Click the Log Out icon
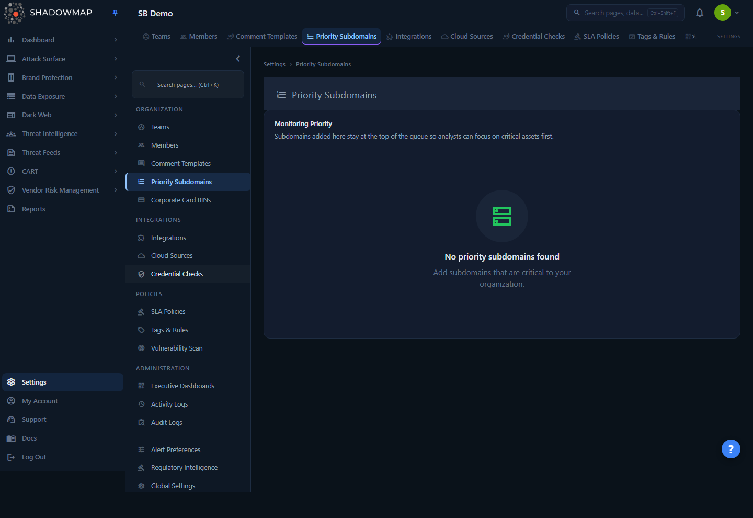Viewport: 753px width, 518px height. click(11, 457)
